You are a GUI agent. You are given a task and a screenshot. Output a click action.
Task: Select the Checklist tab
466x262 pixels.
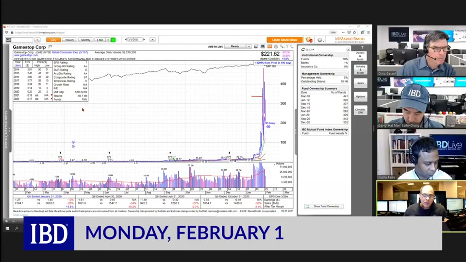[360, 111]
